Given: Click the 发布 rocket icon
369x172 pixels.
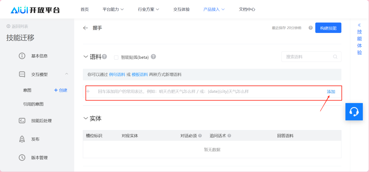Looking at the screenshot, I should click(x=22, y=139).
